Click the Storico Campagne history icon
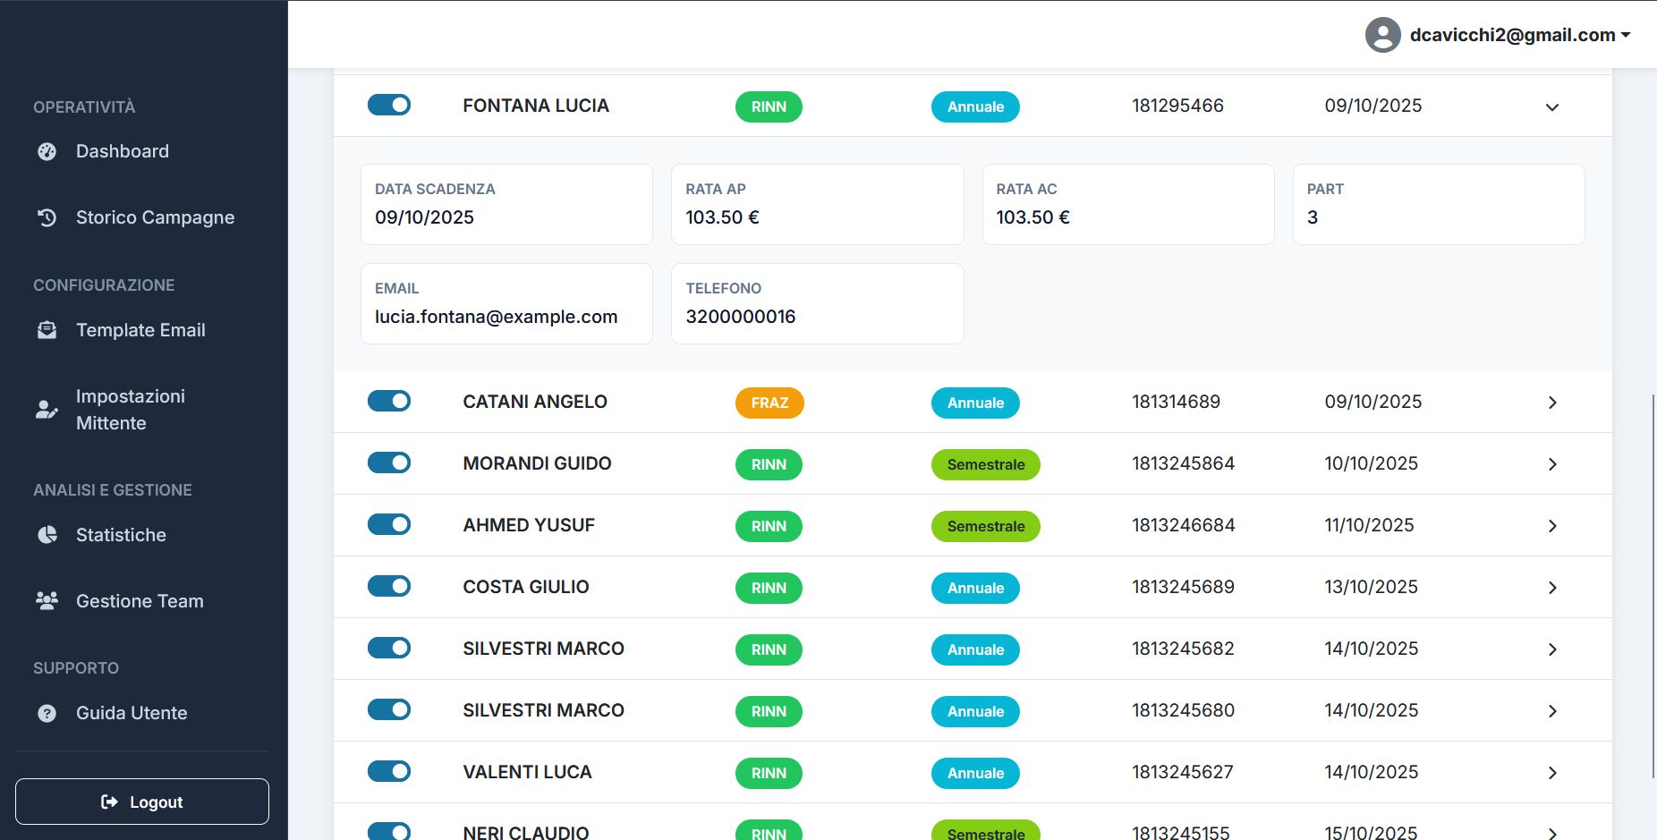This screenshot has height=840, width=1657. point(47,217)
